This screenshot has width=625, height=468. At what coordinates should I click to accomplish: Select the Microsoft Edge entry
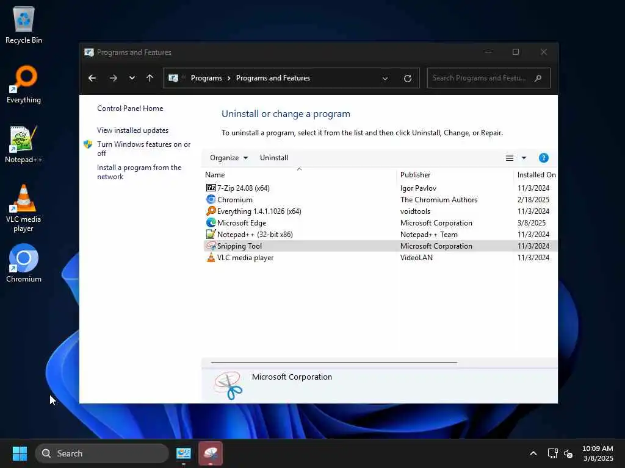pyautogui.click(x=380, y=223)
